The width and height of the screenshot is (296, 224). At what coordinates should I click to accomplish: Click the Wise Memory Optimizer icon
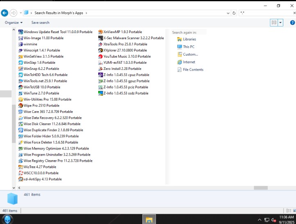coord(20,148)
